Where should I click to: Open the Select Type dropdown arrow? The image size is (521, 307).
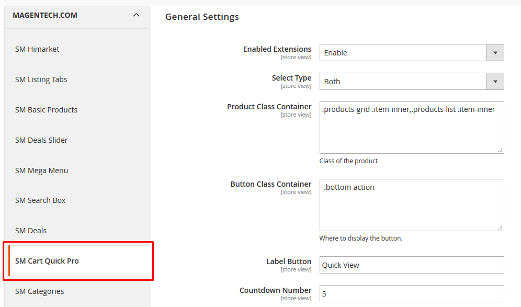tap(495, 82)
